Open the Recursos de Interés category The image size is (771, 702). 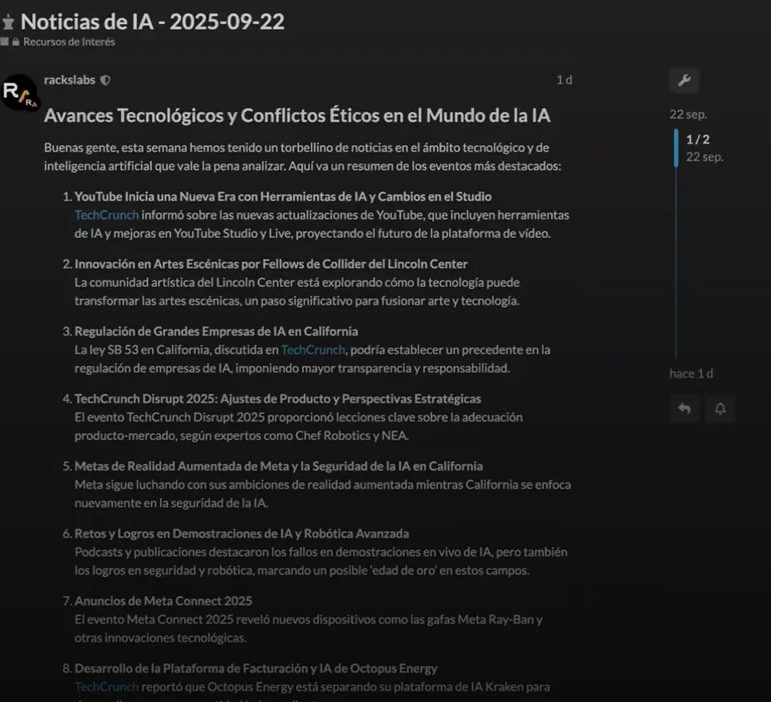pyautogui.click(x=69, y=41)
